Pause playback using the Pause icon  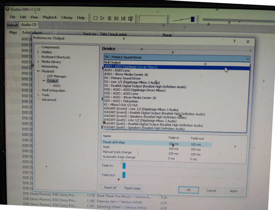coord(109,19)
